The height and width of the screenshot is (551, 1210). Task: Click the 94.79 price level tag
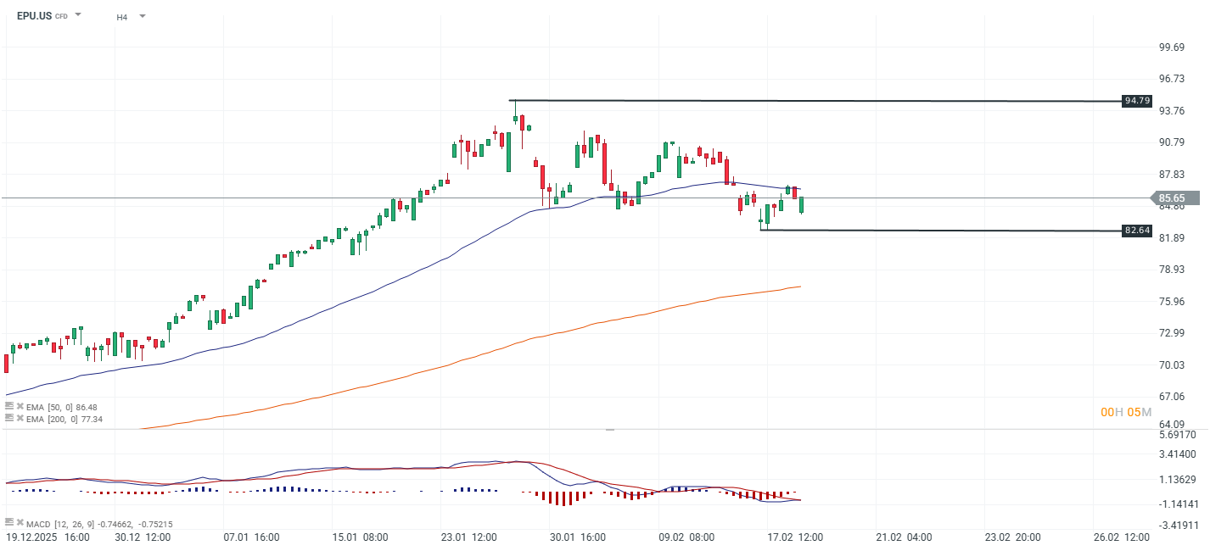tap(1137, 100)
